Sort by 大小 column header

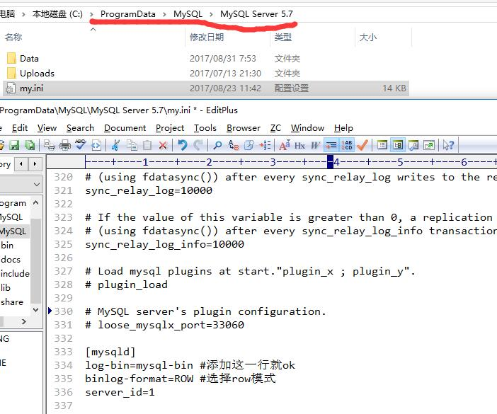[x=367, y=38]
